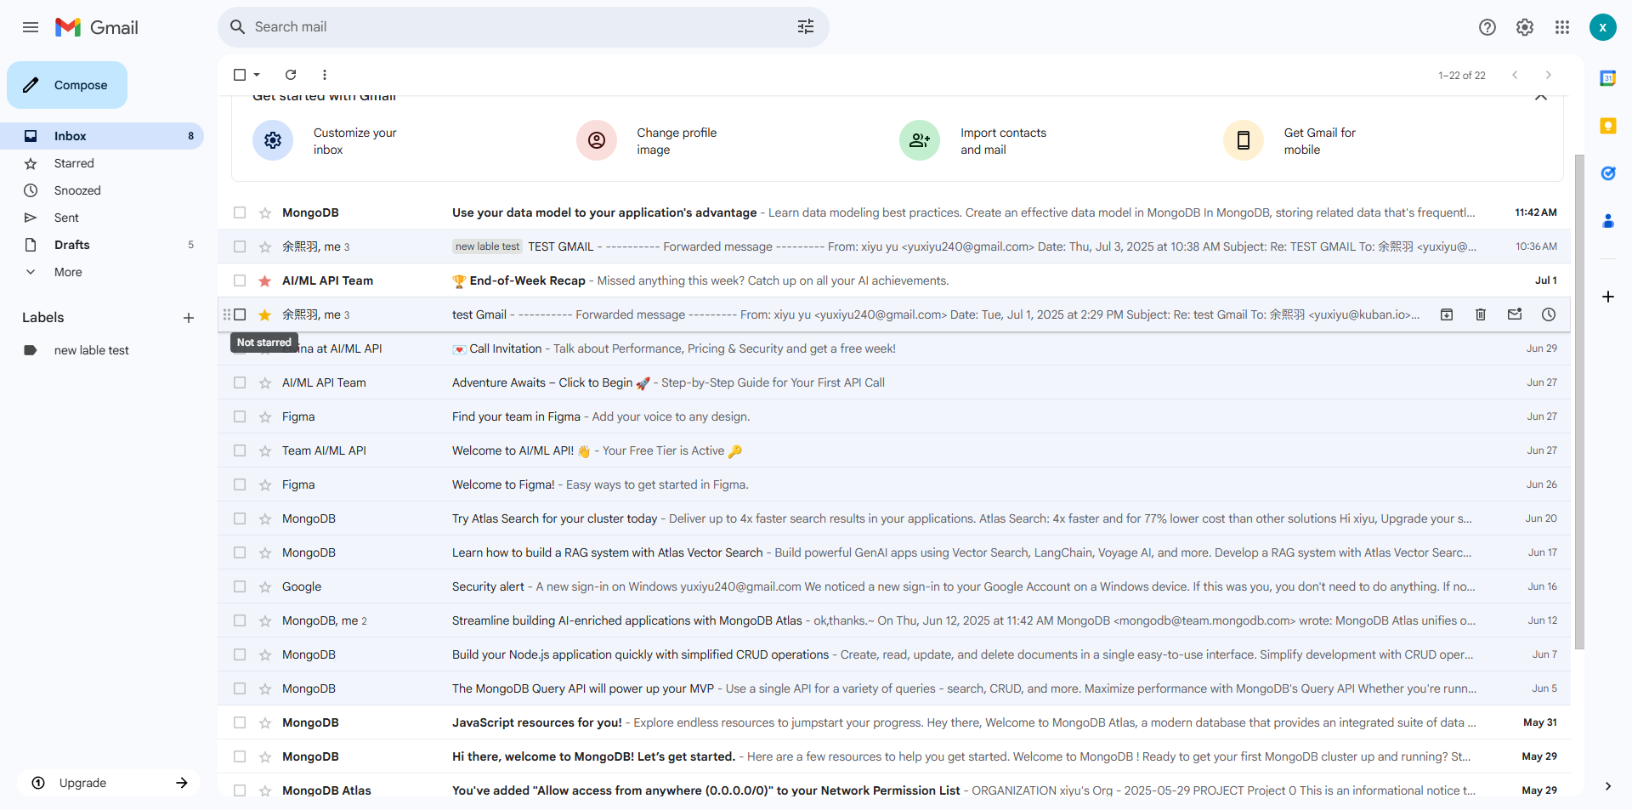This screenshot has width=1632, height=810.
Task: Tick checkbox for Google Security alert email
Action: (240, 586)
